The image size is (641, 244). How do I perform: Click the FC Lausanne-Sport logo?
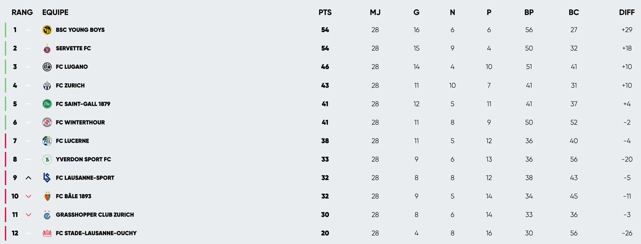pos(47,178)
